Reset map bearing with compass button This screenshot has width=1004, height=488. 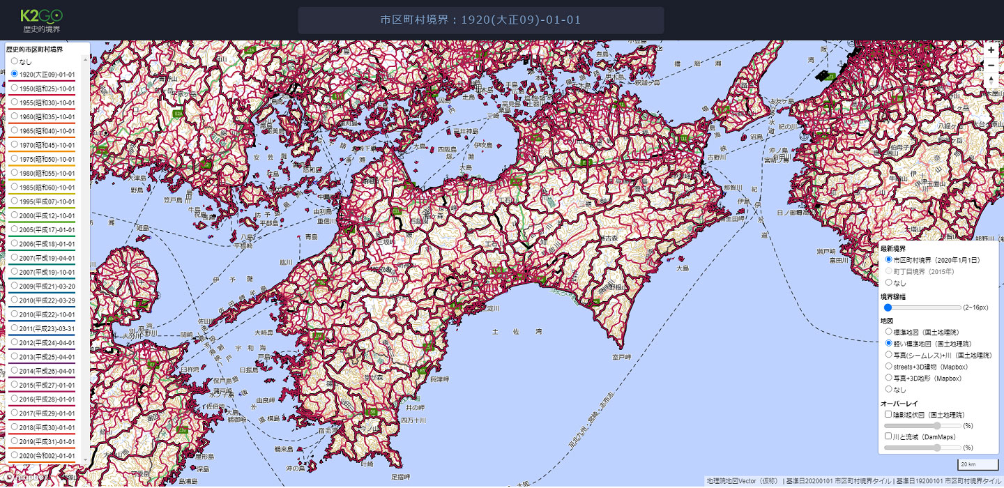[x=991, y=81]
